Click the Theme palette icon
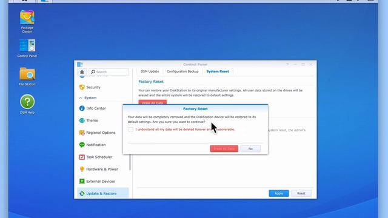Screen dimensions: 388x218 point(82,121)
